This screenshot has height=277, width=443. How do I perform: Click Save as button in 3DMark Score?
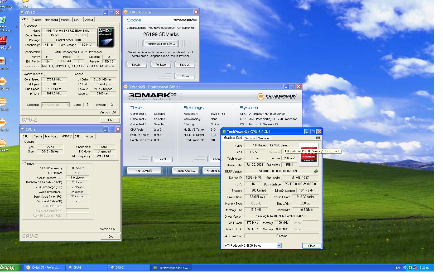186,65
